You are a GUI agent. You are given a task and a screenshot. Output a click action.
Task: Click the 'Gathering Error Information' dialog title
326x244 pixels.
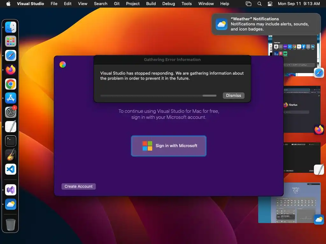(x=172, y=59)
